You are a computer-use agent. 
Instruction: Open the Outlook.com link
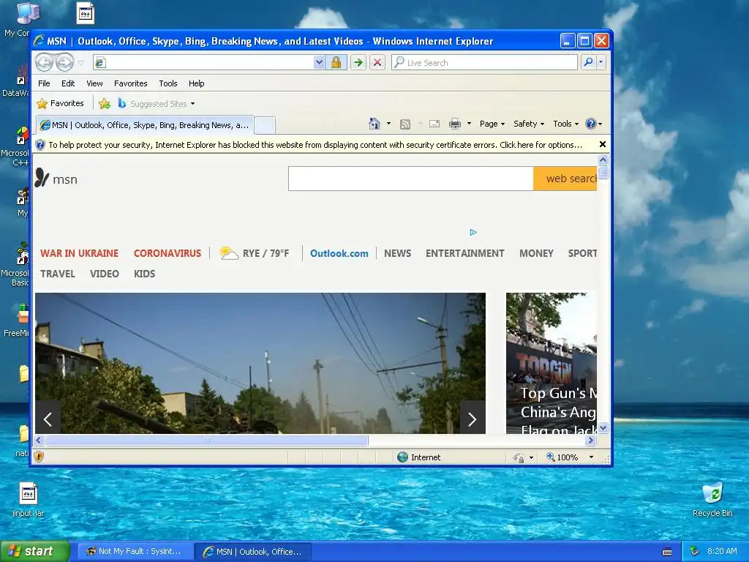tap(339, 253)
